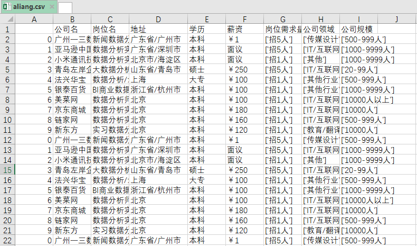This screenshot has width=417, height=246.
Task: Select ￥120 salary cell in row 11
Action: pos(245,130)
